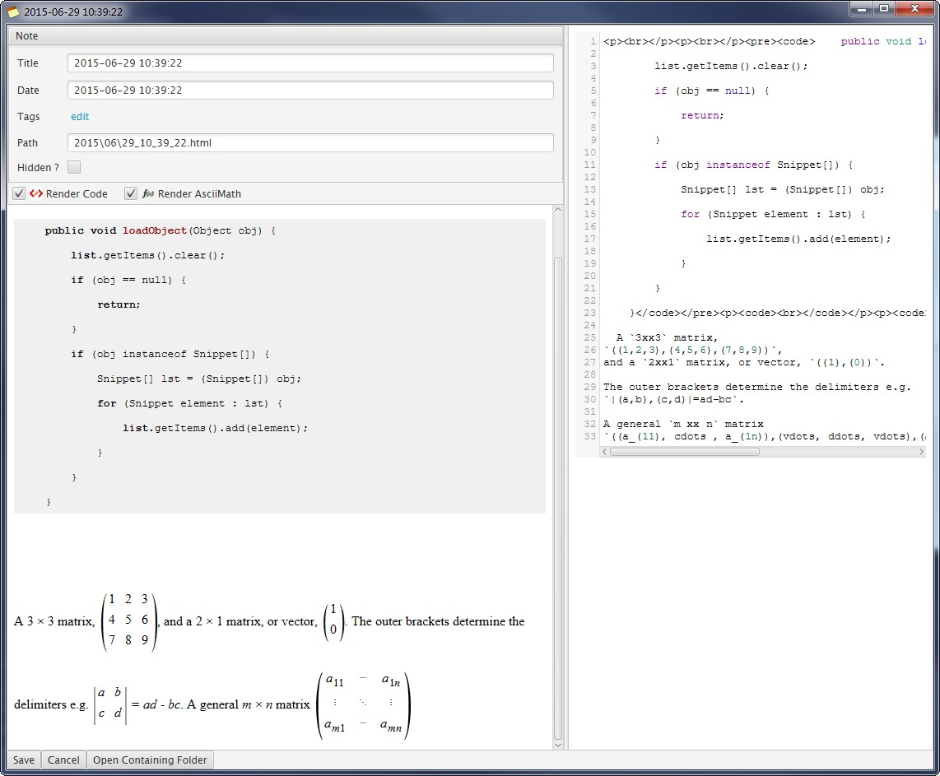Click the notepad app icon in title bar

coord(12,12)
